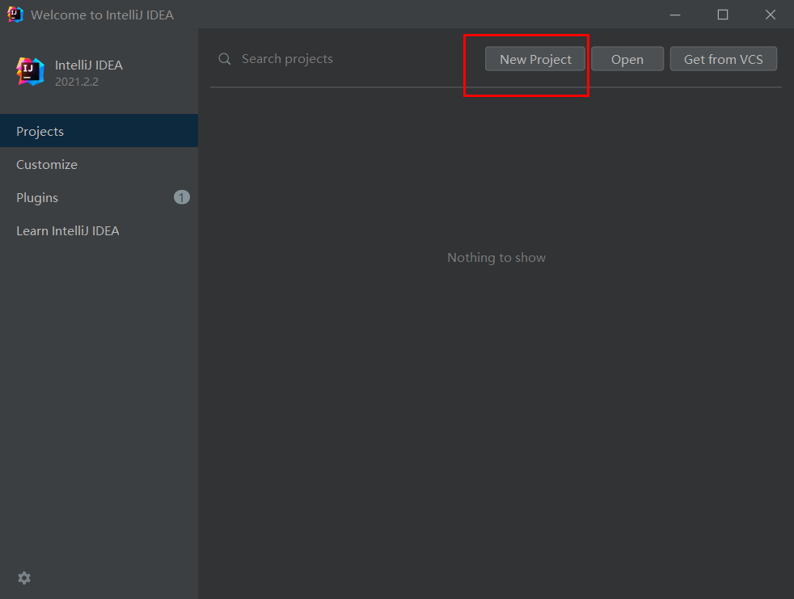Open the Plugins section

click(99, 197)
